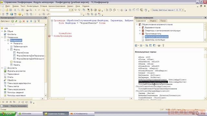This screenshot has width=207, height=116.
Task: Expand Выражения языка in Syntax helper
Action: point(140,27)
